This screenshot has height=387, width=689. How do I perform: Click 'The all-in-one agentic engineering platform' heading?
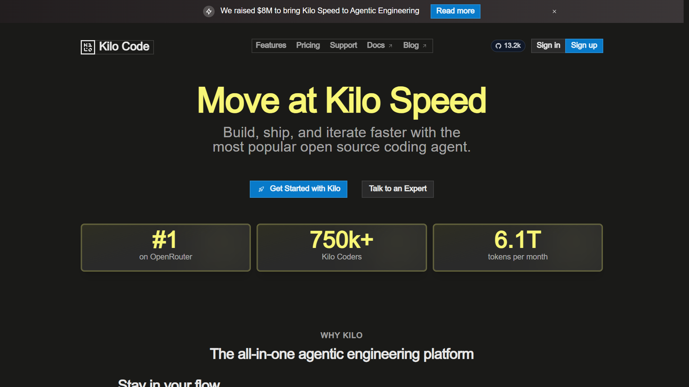pos(342,354)
